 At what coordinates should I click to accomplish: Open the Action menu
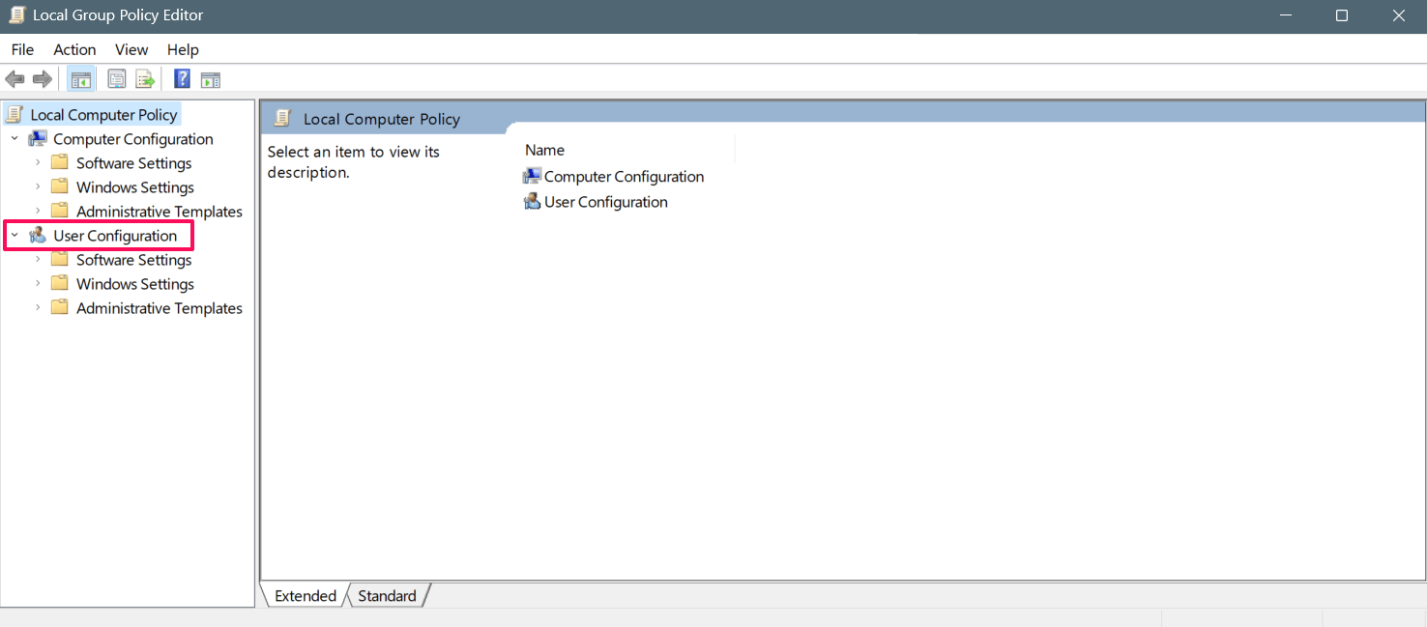coord(74,49)
